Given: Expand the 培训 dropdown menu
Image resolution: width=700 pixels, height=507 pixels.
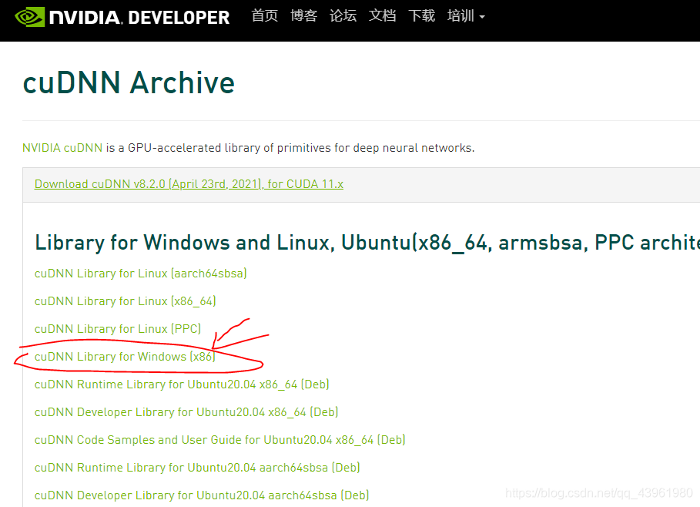Looking at the screenshot, I should (x=466, y=15).
